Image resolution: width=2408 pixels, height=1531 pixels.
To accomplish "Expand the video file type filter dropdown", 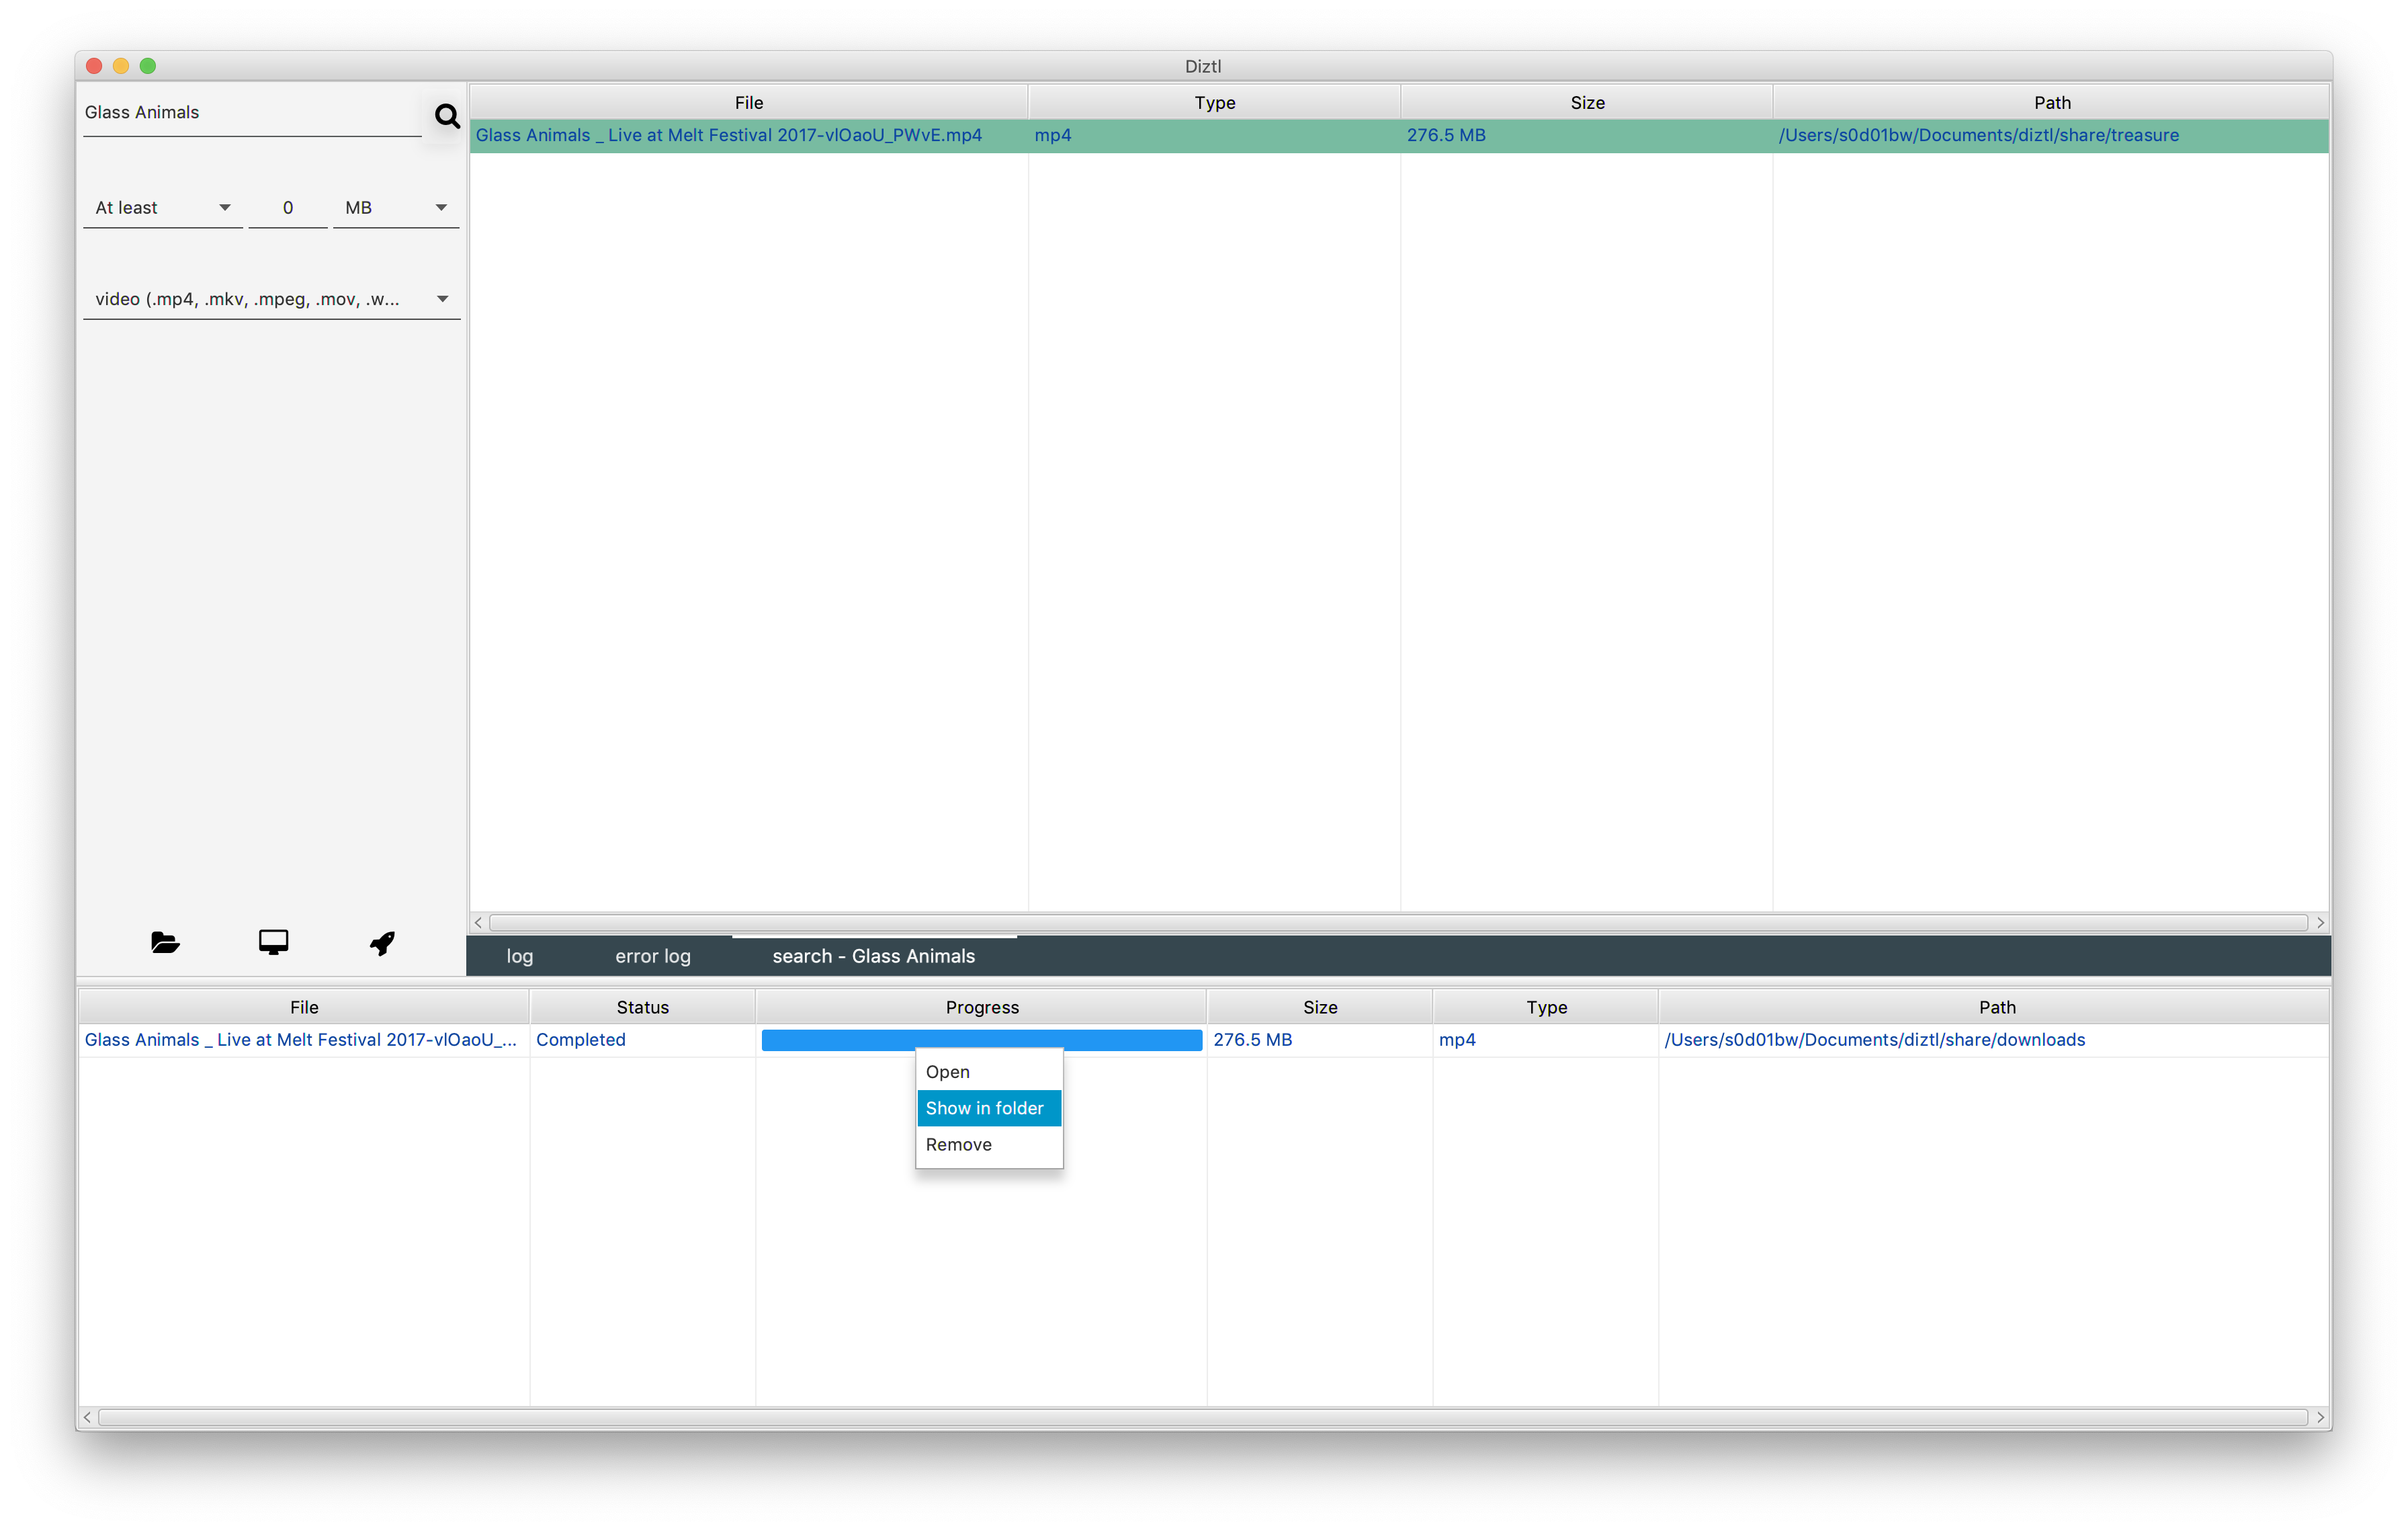I will [x=271, y=299].
